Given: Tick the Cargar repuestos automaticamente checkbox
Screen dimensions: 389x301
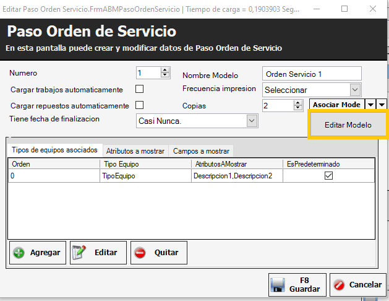Looking at the screenshot, I should (x=139, y=105).
